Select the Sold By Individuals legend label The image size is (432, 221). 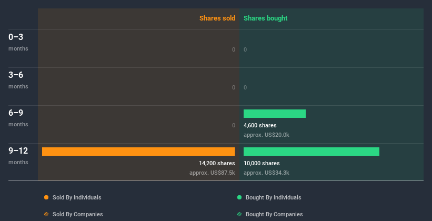pyautogui.click(x=77, y=197)
